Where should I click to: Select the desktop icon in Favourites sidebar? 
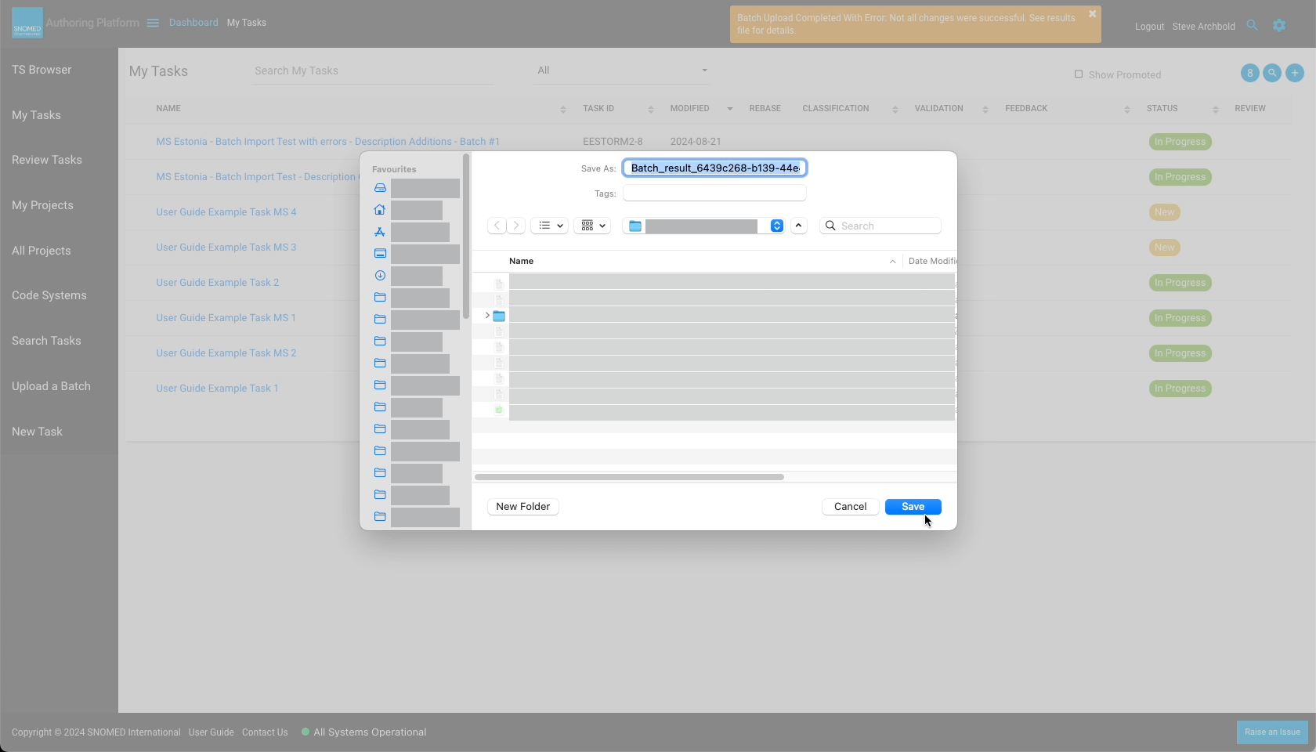pos(380,254)
